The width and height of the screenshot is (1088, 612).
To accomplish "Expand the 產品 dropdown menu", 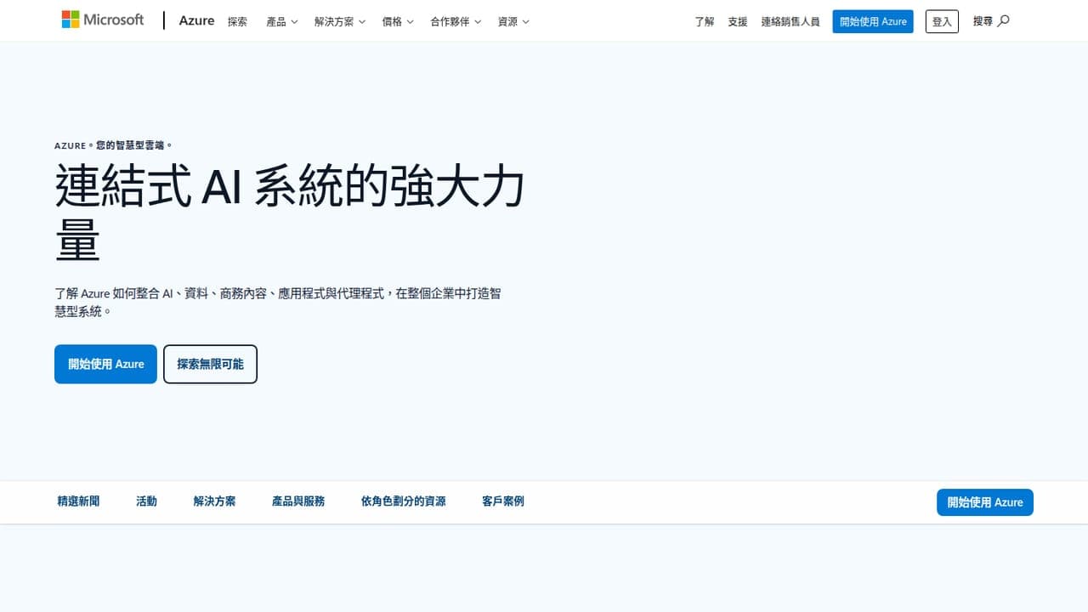I will pyautogui.click(x=282, y=21).
